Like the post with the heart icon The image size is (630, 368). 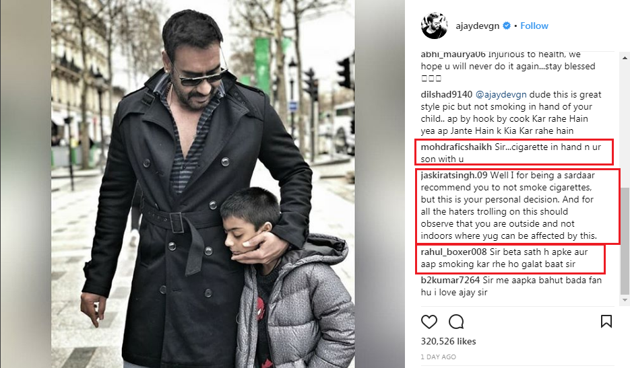[x=429, y=322]
